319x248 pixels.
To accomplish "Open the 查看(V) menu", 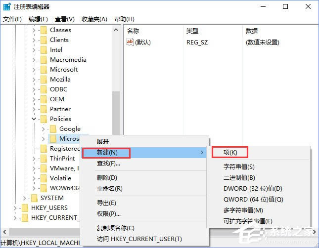I will click(65, 19).
